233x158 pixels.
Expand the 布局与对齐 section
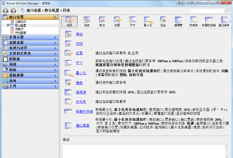[x=31, y=48]
